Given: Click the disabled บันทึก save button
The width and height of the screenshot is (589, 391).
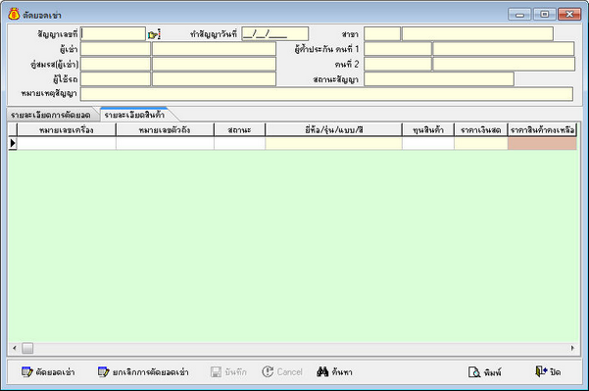Looking at the screenshot, I should click(228, 372).
